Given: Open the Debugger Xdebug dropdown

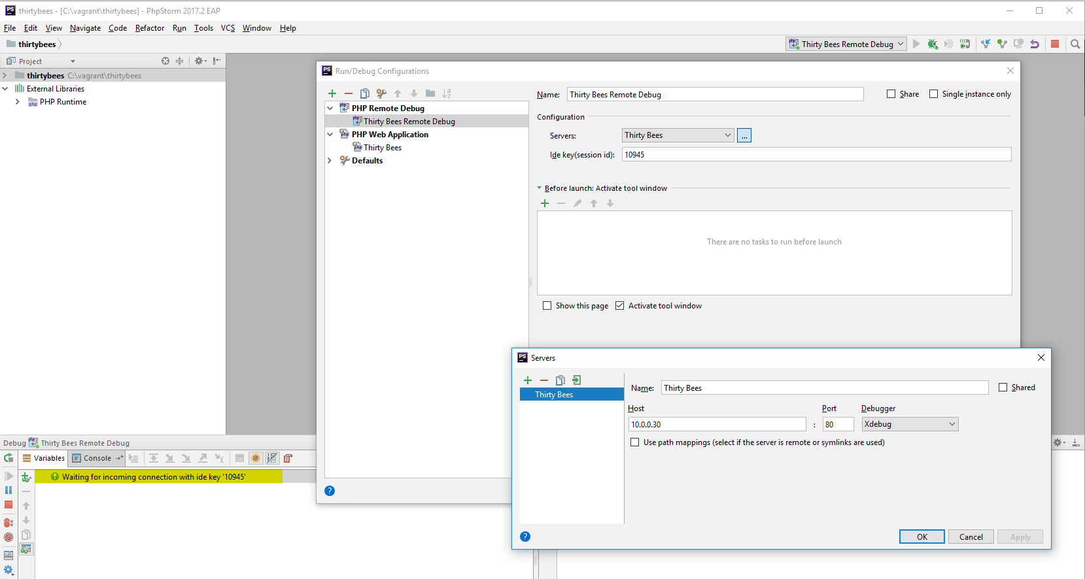Looking at the screenshot, I should click(x=910, y=424).
